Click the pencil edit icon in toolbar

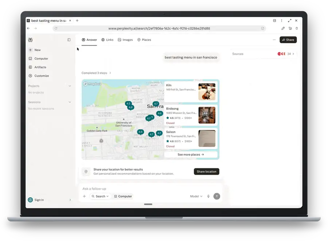coord(283,28)
